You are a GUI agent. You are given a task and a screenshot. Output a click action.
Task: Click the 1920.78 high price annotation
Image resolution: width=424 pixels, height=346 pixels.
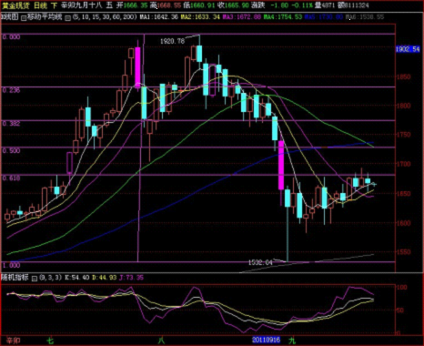(x=172, y=41)
